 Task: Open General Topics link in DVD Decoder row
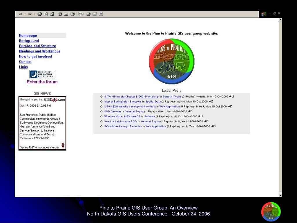coord(134,111)
